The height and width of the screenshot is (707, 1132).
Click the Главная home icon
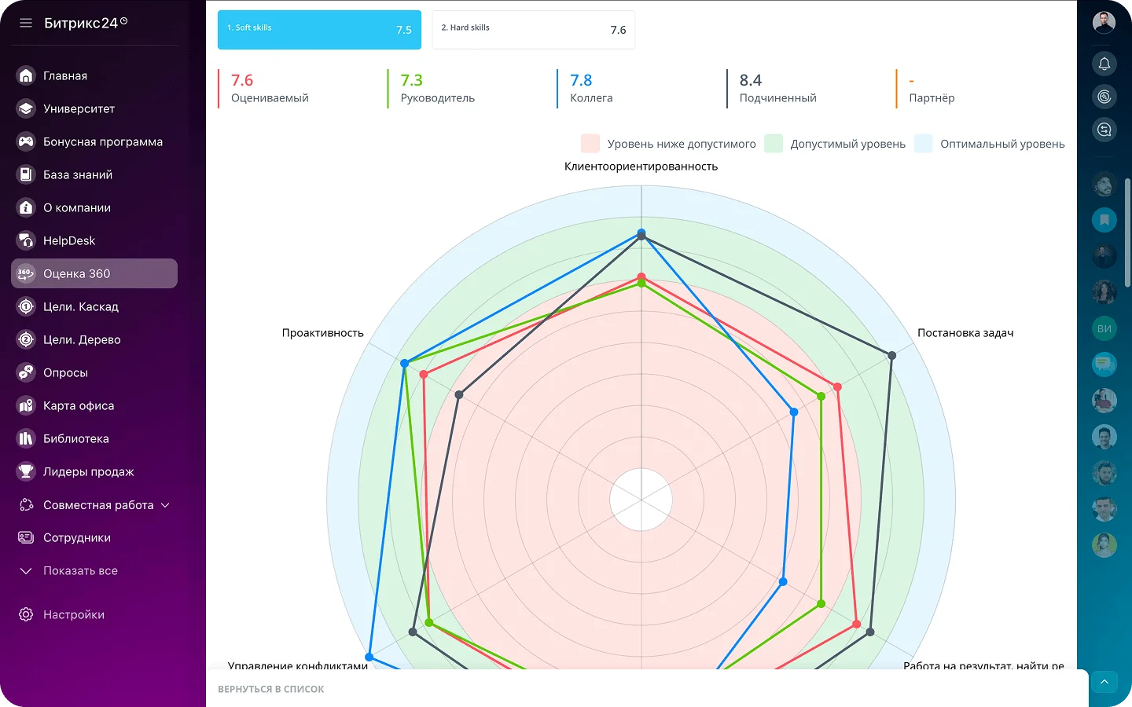(26, 75)
